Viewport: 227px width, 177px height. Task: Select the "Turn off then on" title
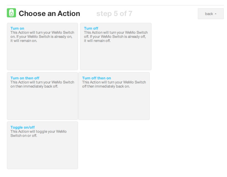point(97,78)
